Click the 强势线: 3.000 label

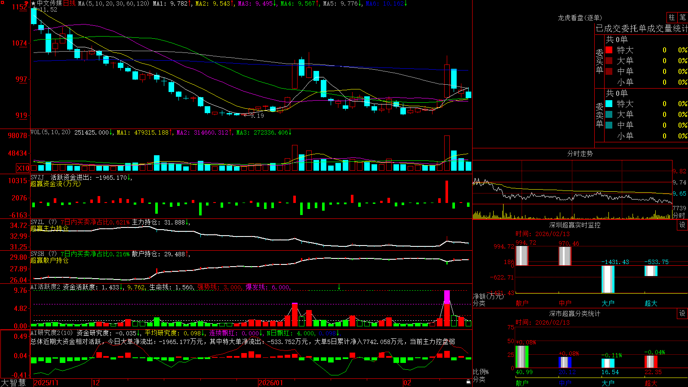click(219, 287)
